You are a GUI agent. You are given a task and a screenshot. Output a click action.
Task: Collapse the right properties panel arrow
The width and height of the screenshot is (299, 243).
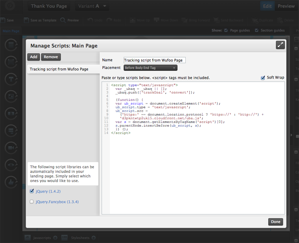[291, 135]
